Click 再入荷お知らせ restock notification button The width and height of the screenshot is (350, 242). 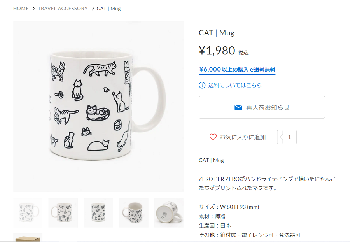coord(262,107)
